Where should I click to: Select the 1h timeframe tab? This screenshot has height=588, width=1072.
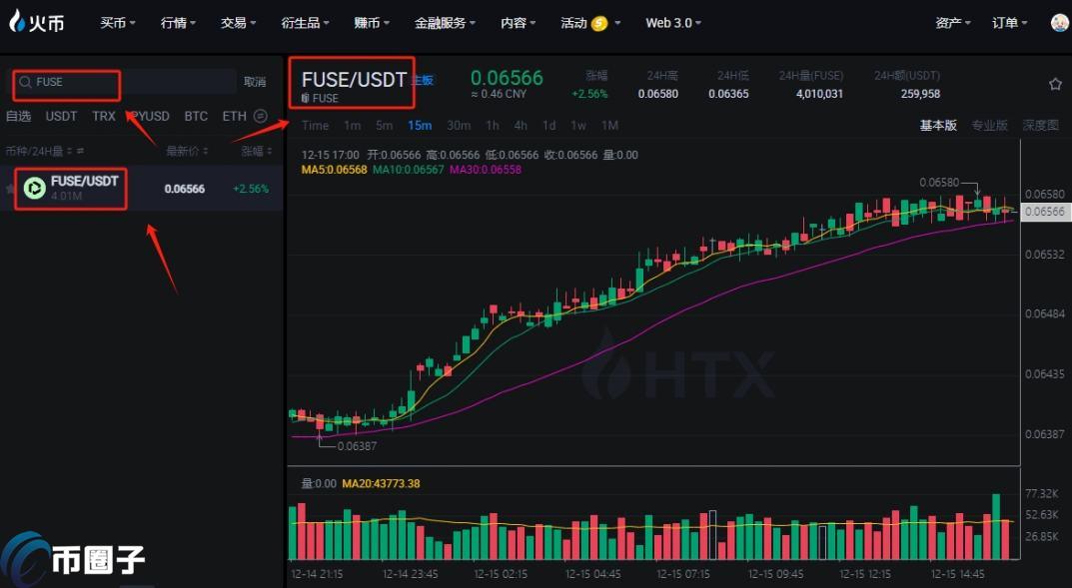coord(493,125)
